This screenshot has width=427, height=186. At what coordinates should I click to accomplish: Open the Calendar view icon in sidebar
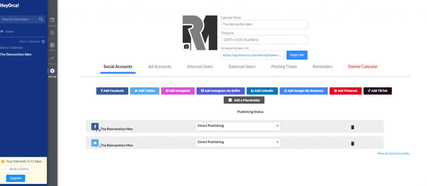click(x=52, y=20)
